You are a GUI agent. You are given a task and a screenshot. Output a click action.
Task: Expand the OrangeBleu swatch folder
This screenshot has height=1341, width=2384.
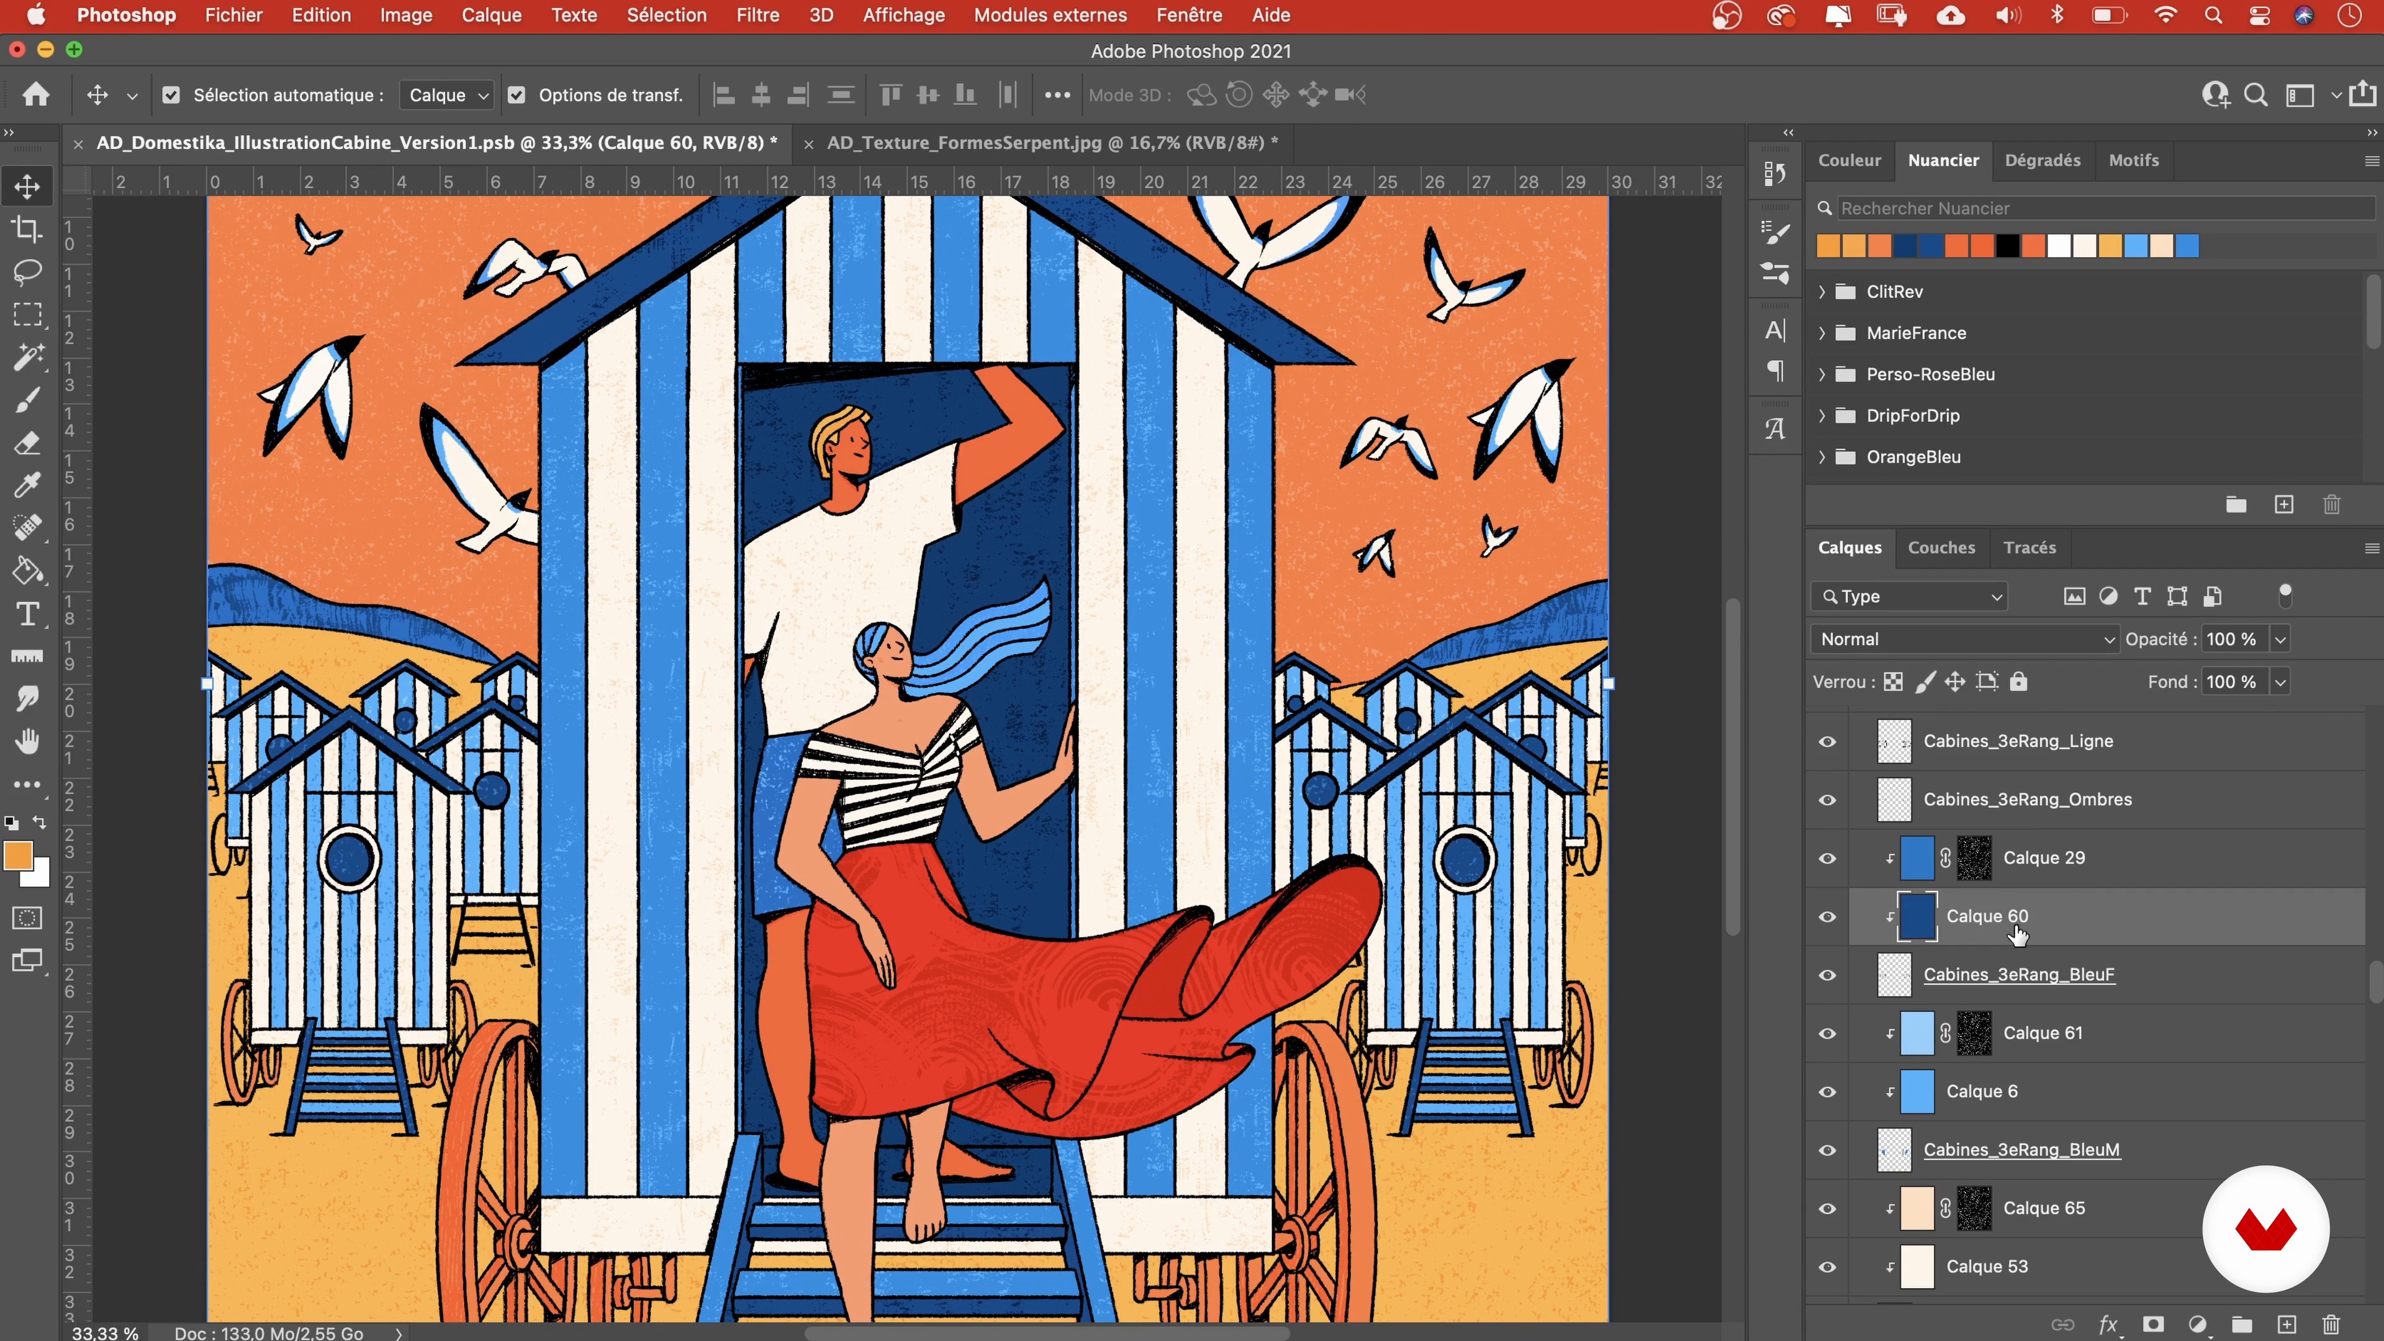(1822, 457)
